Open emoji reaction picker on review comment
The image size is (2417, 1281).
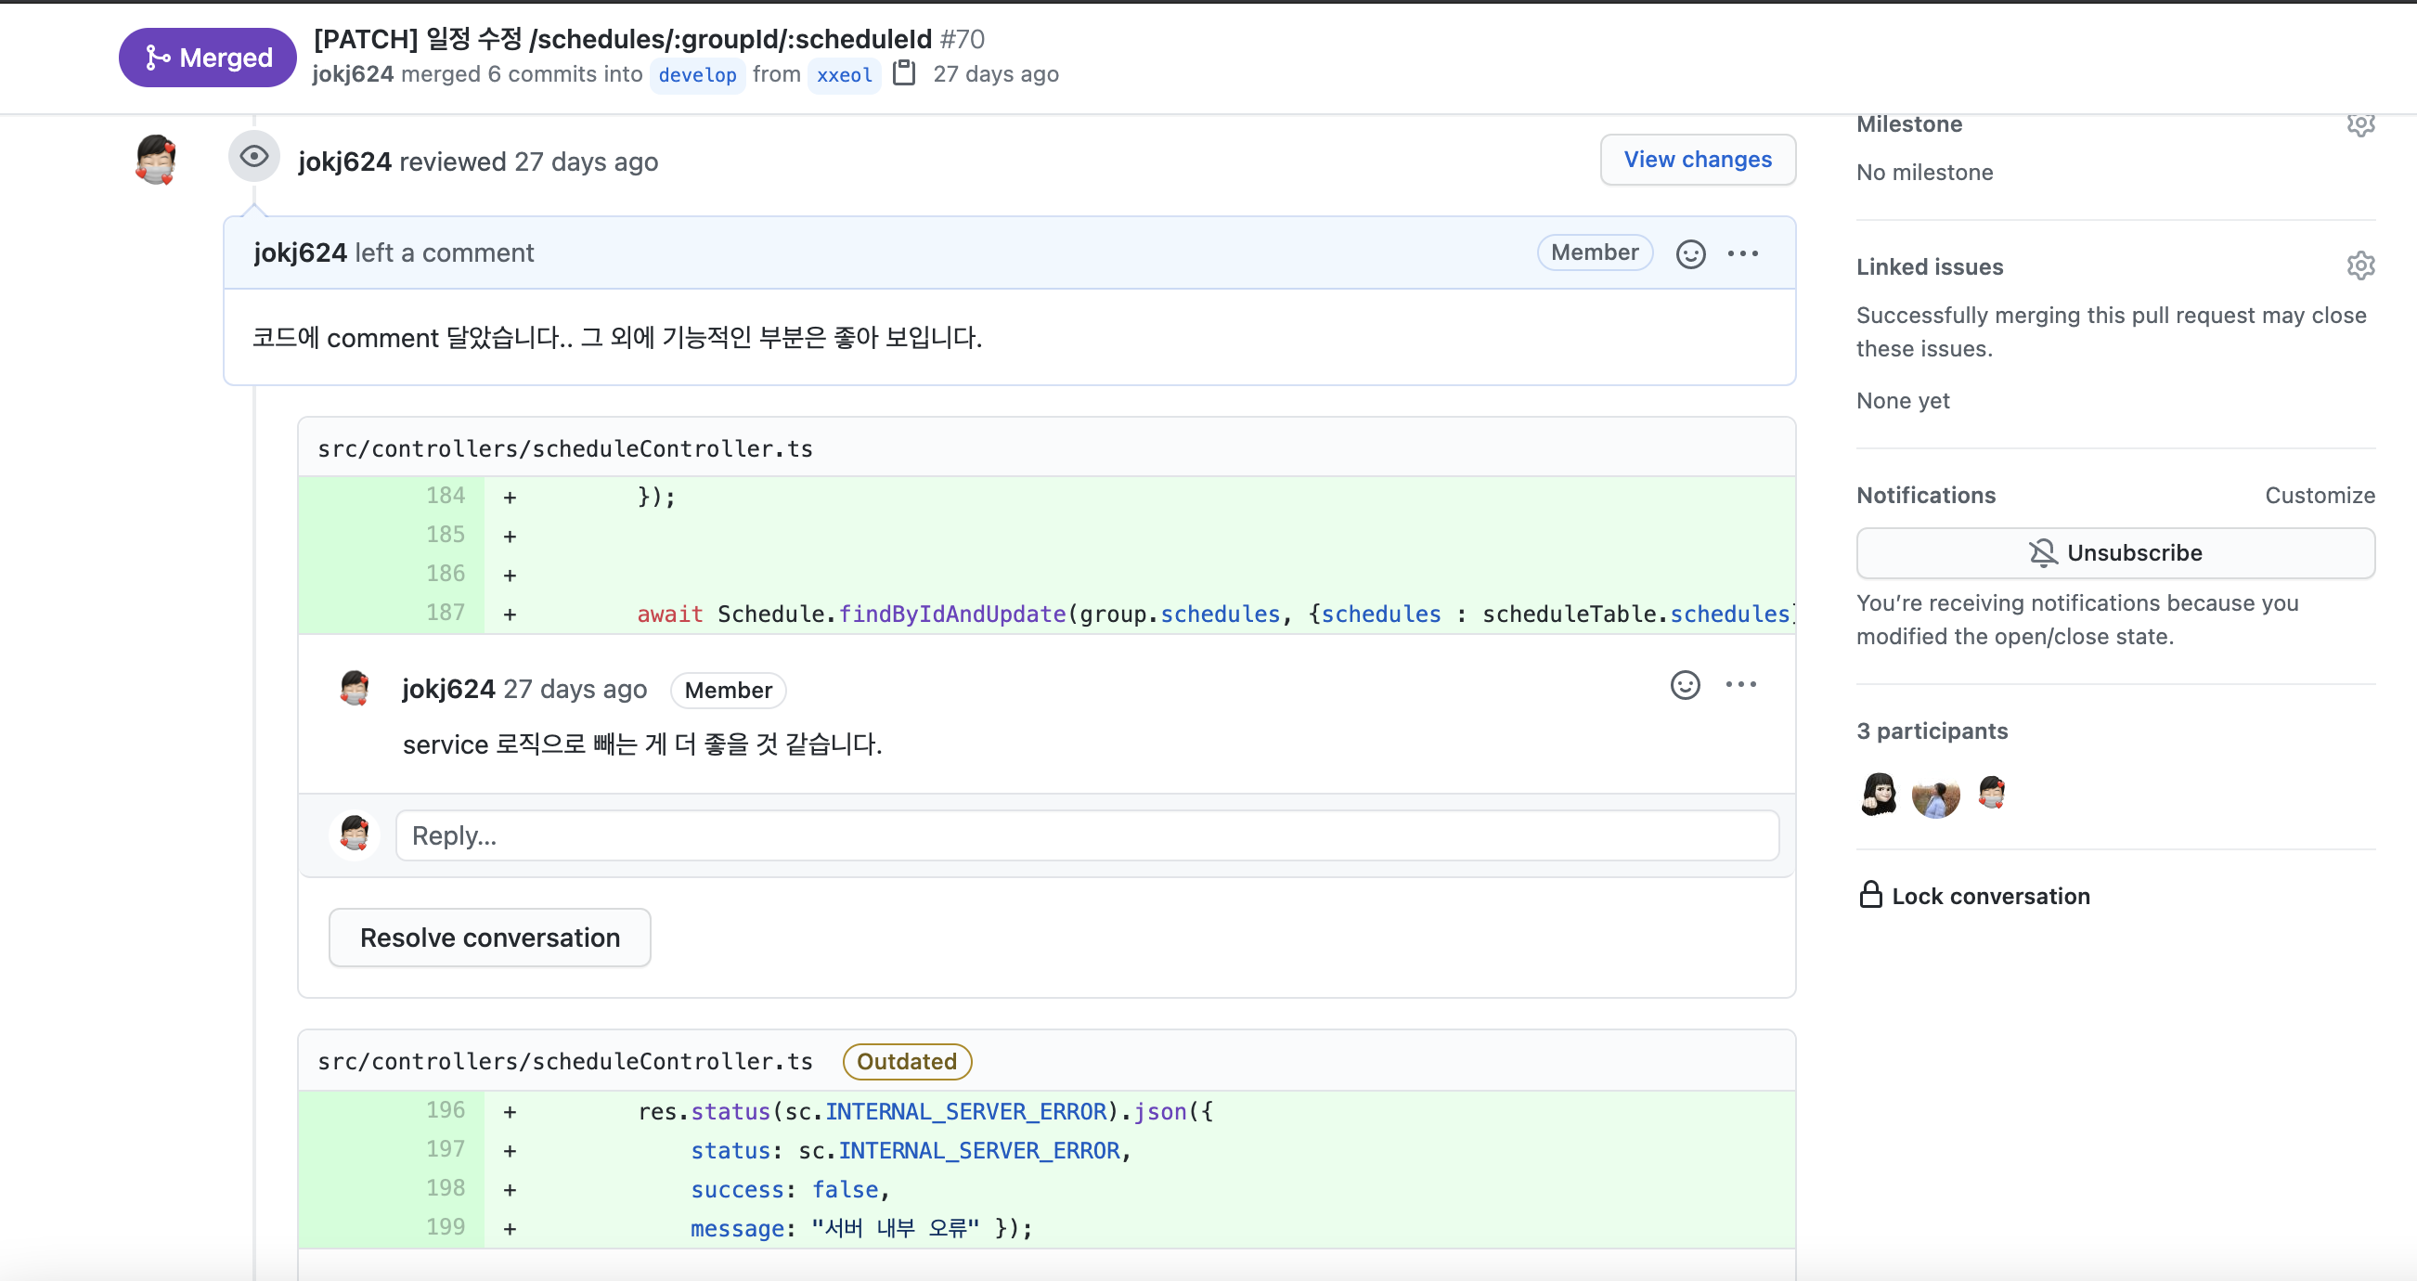pos(1690,253)
